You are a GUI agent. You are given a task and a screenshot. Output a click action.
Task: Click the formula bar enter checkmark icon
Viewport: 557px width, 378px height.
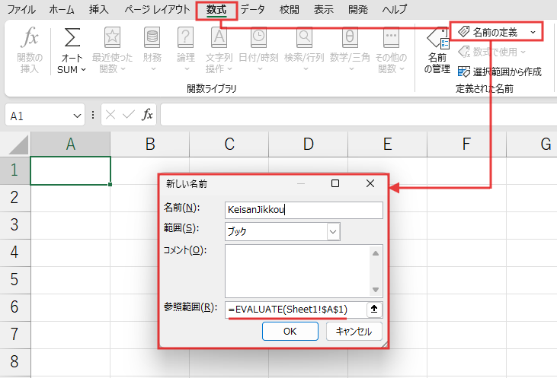tap(128, 115)
